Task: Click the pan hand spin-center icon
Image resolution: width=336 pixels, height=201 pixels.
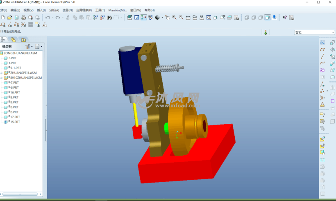Action: pos(167,18)
